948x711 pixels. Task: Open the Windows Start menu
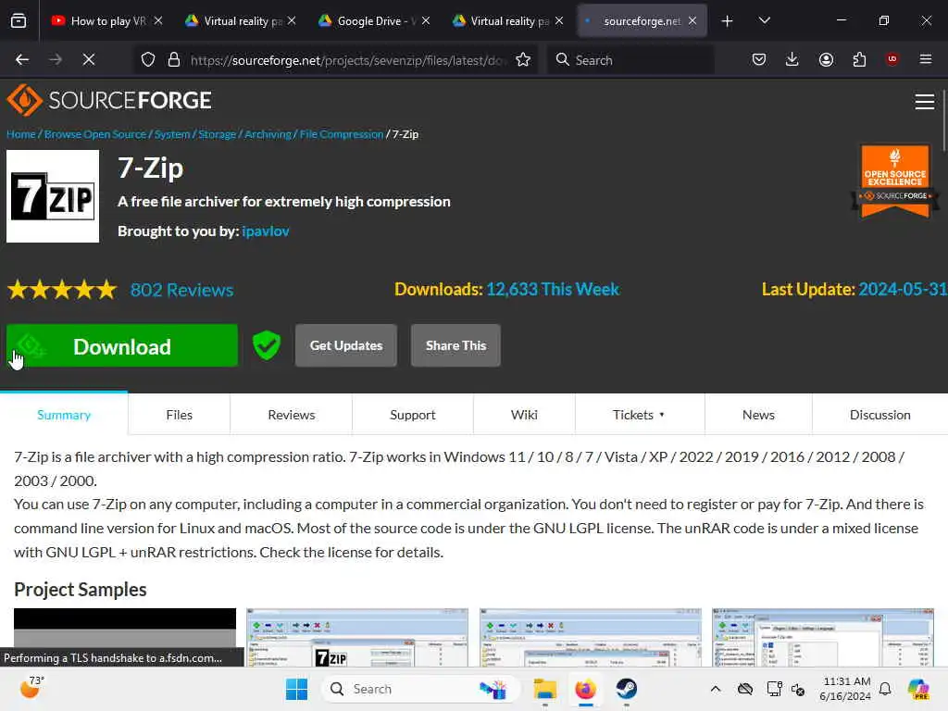click(x=296, y=689)
